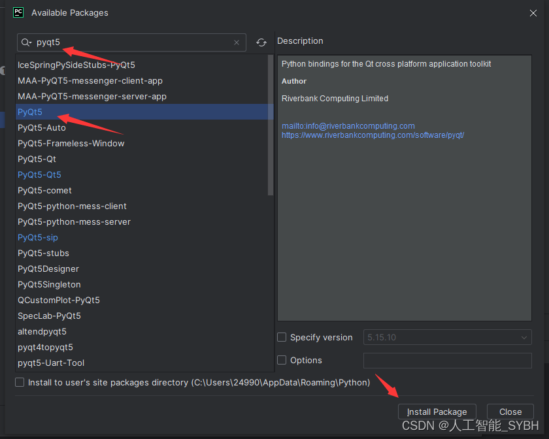The height and width of the screenshot is (439, 549).
Task: Clear the pyqt5 search text
Action: [x=237, y=42]
